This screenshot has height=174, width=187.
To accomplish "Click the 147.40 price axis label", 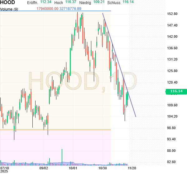I will (x=172, y=25).
